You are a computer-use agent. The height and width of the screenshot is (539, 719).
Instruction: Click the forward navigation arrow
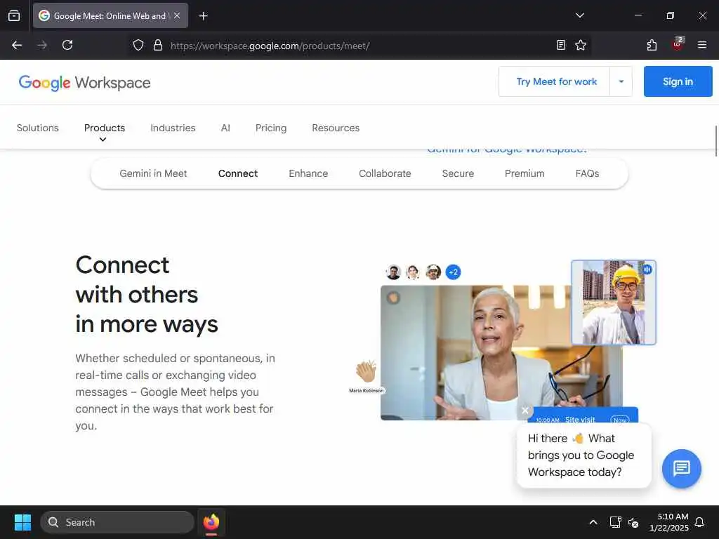(x=42, y=45)
